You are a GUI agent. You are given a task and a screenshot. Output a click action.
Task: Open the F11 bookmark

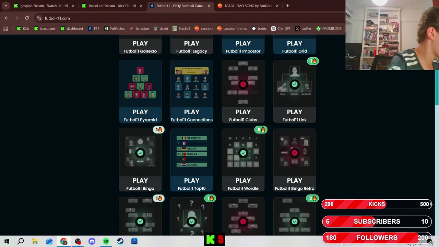click(x=94, y=28)
